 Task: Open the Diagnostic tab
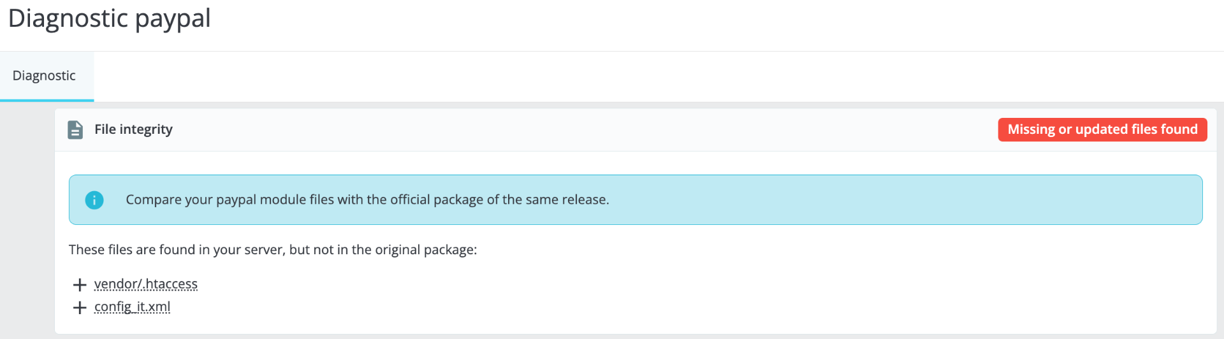tap(44, 76)
